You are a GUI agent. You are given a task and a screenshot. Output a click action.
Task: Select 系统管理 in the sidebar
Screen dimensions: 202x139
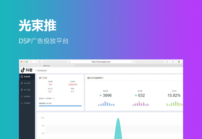[x=27, y=103]
